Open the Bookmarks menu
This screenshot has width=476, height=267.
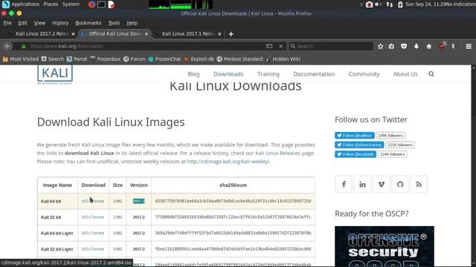[88, 23]
